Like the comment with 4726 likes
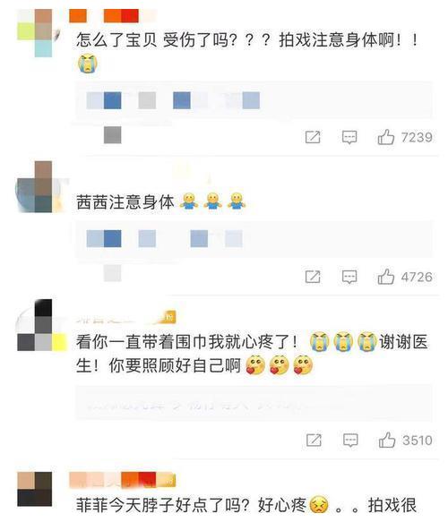Screen dimensions: 448x522 tap(386, 277)
